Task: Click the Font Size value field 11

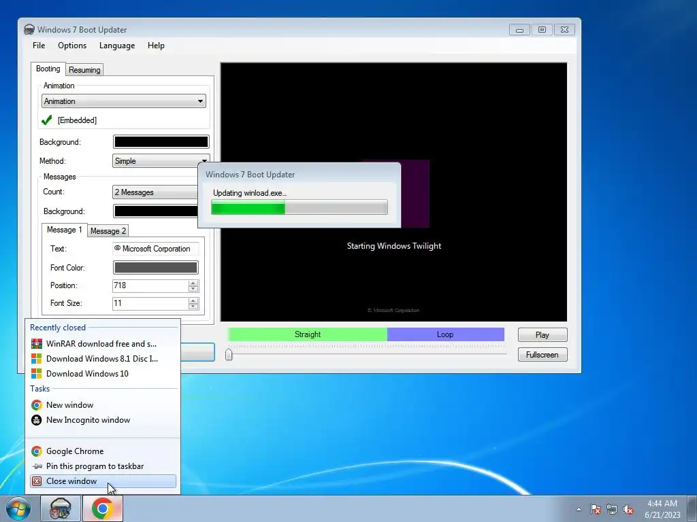Action: pyautogui.click(x=150, y=303)
